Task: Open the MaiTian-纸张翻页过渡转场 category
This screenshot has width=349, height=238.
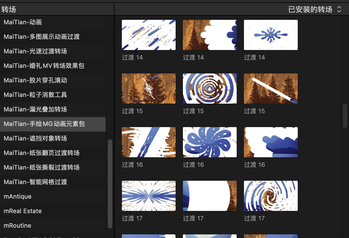Action: tap(53, 153)
